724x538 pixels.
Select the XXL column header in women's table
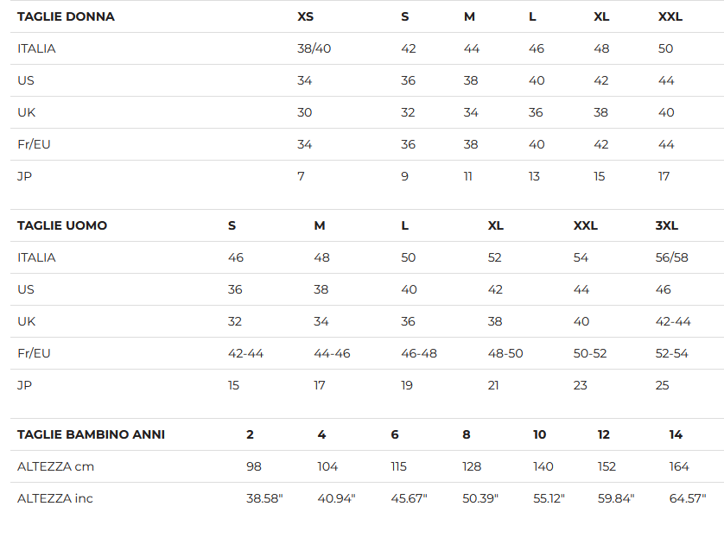tap(670, 16)
